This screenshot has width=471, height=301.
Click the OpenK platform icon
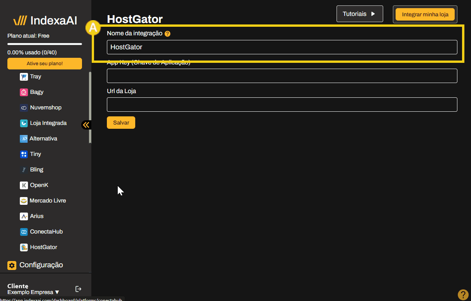tap(24, 185)
